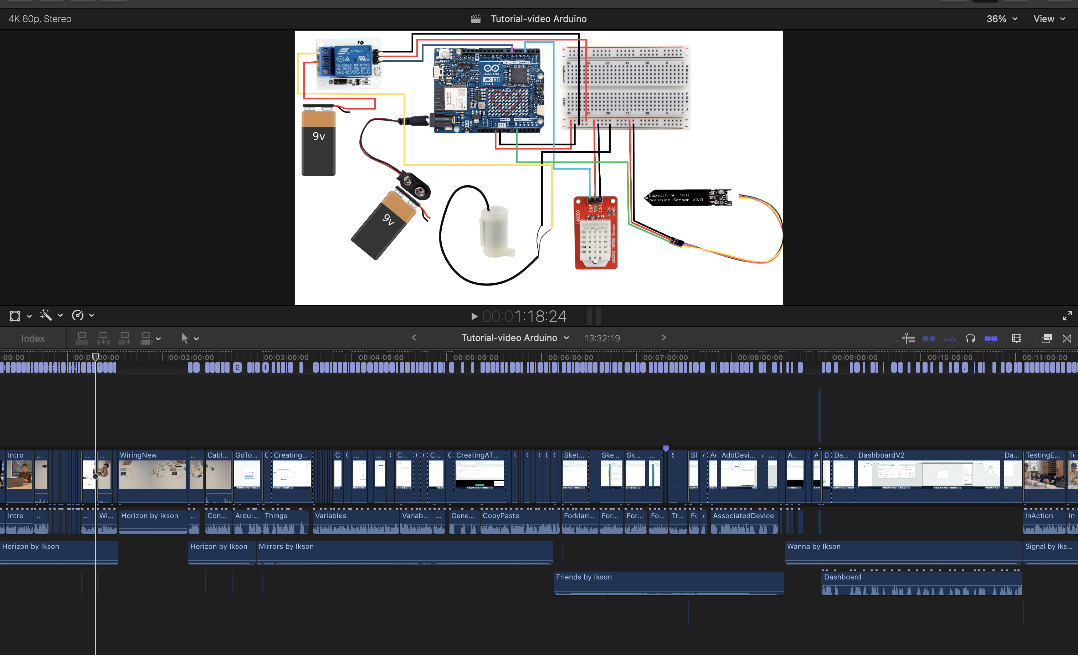The image size is (1078, 655).
Task: Toggle video skimming on or off
Action: pos(928,339)
